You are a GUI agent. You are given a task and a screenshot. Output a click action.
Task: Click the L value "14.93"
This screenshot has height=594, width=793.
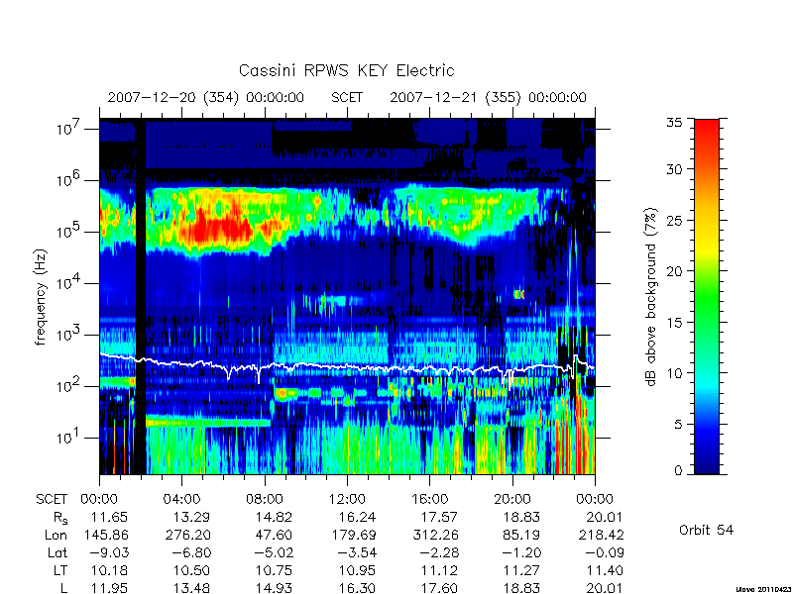pos(274,588)
